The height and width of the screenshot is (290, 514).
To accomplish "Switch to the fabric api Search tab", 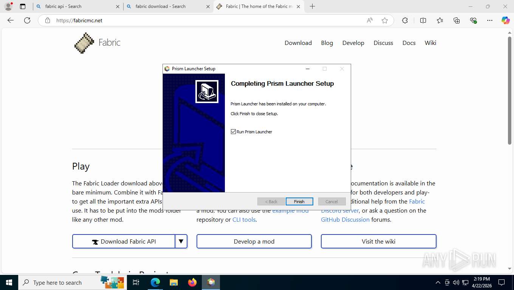I will click(x=77, y=6).
